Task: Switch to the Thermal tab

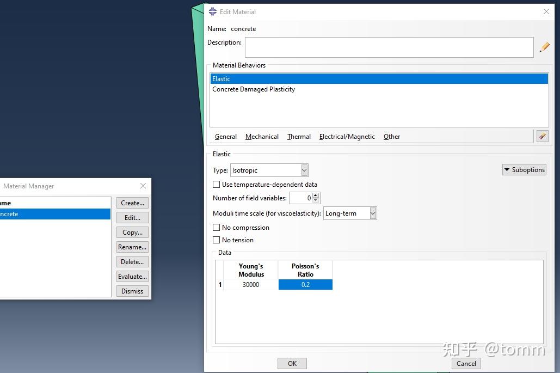Action: (x=298, y=137)
